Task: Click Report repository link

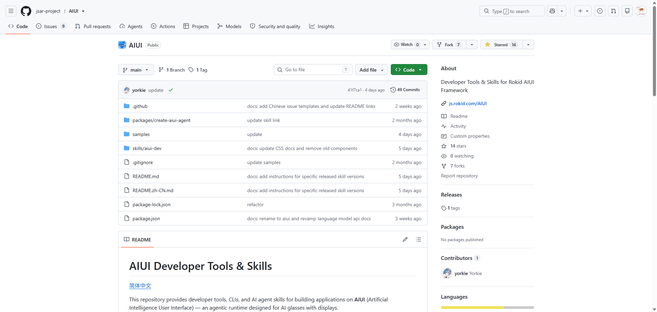Action: tap(459, 176)
